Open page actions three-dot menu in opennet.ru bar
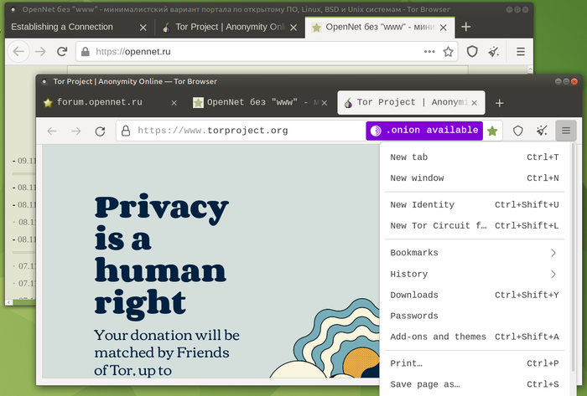Viewport: 587px width, 396px height. coord(429,52)
